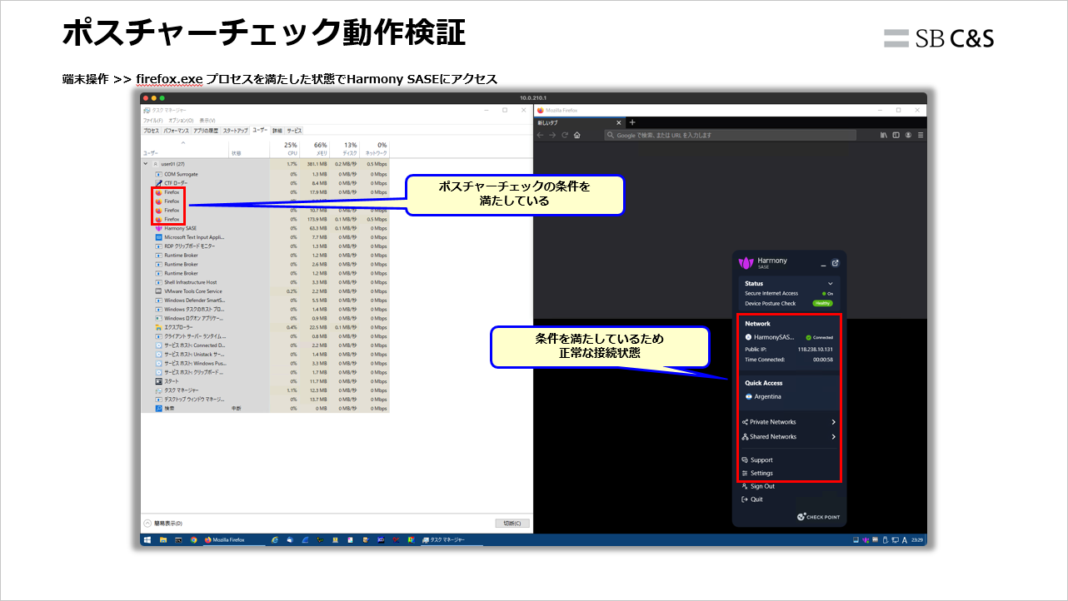The image size is (1068, 601).
Task: Click the Healthy posture badge
Action: 823,303
